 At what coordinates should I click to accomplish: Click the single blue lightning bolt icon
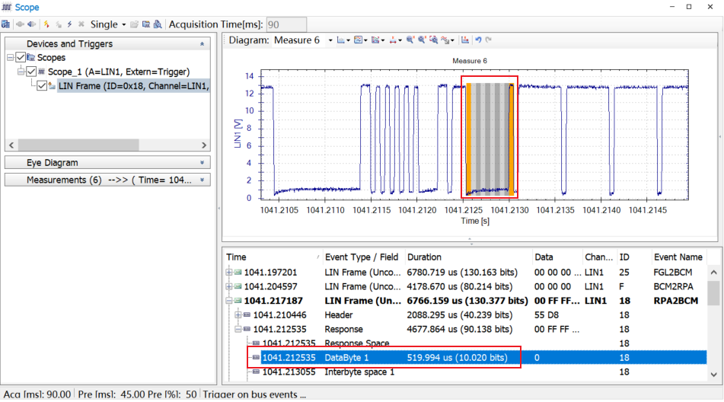70,24
